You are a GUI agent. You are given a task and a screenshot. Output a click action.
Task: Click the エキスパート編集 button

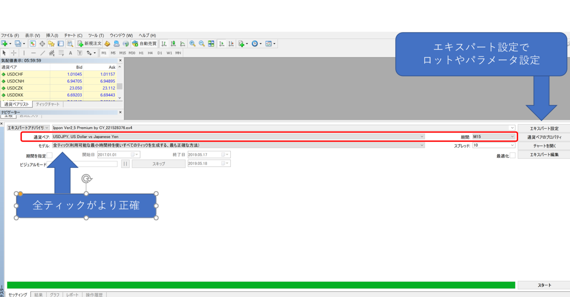[544, 155]
